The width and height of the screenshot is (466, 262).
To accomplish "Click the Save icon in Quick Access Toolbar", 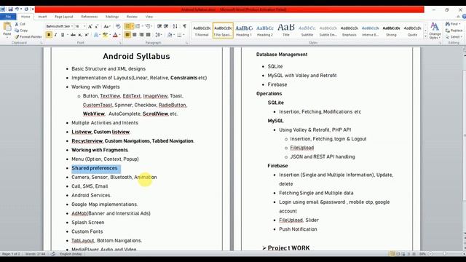I will tap(10, 9).
